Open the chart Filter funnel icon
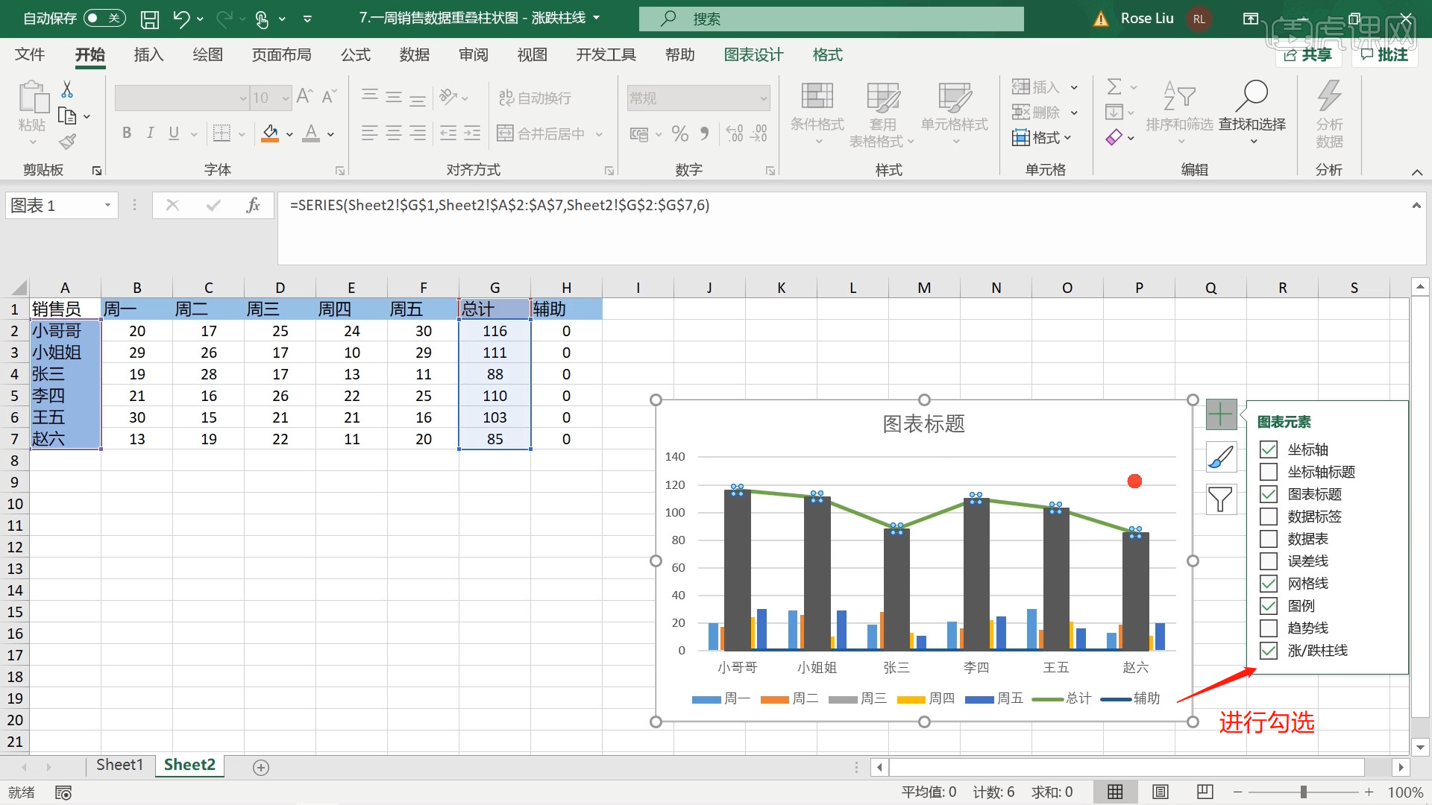 (x=1220, y=499)
